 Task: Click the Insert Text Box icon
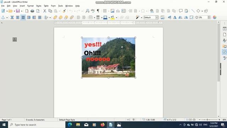123,11
